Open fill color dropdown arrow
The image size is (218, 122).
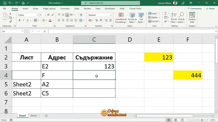46,20
